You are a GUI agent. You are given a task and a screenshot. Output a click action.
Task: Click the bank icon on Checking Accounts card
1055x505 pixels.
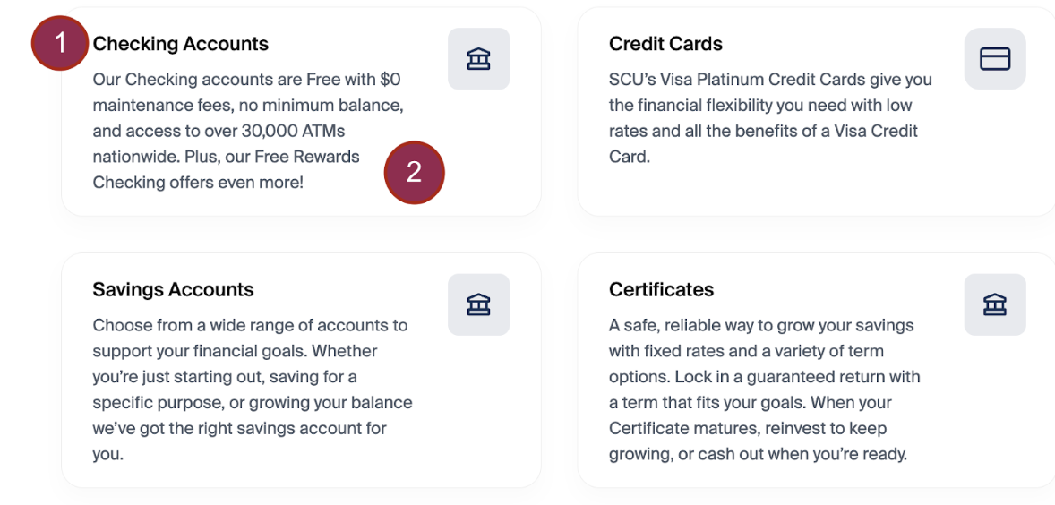pyautogui.click(x=478, y=59)
